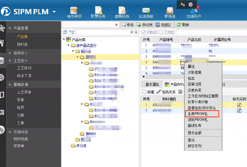The width and height of the screenshot is (247, 167).
Task: Collapse the 产品管理 sidebar section
Action: point(10,28)
